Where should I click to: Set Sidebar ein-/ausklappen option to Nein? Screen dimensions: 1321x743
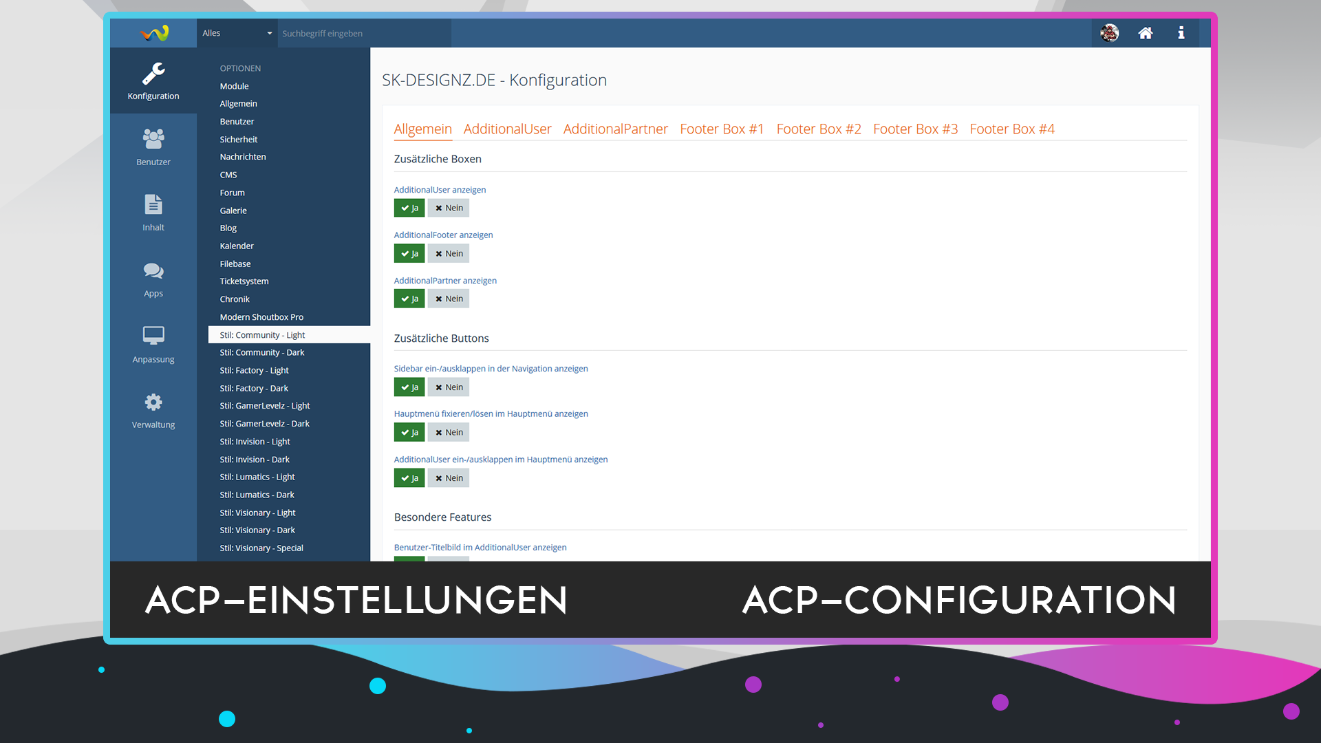[x=449, y=387]
